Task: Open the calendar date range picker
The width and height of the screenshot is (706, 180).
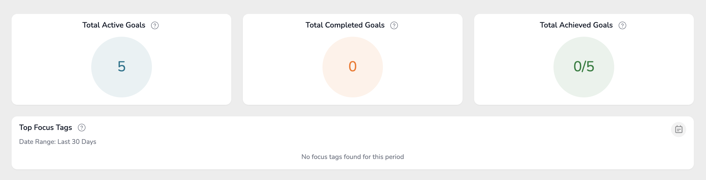Action: (x=678, y=129)
